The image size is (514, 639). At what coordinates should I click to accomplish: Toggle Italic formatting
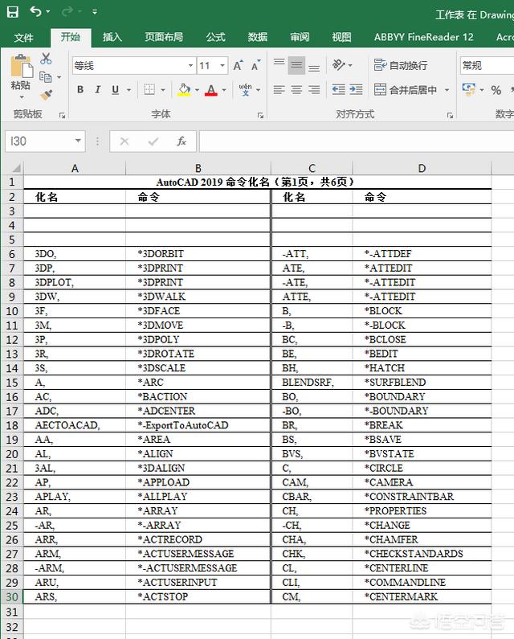point(98,90)
